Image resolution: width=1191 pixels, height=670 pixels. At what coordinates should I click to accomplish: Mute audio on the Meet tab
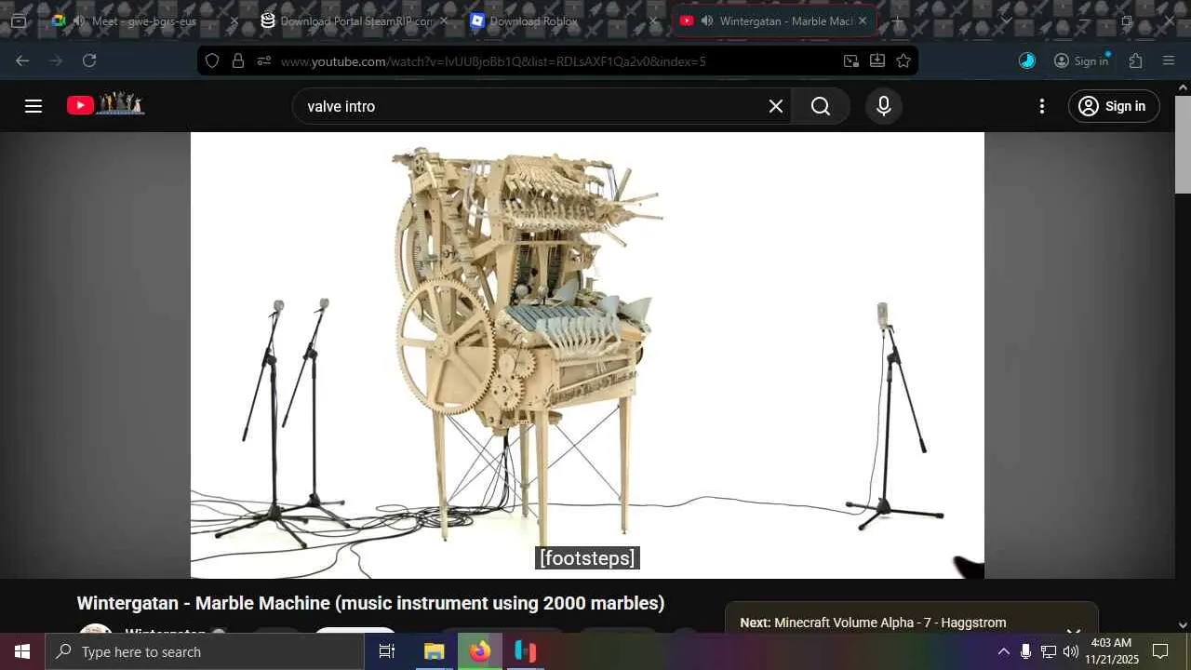coord(79,20)
